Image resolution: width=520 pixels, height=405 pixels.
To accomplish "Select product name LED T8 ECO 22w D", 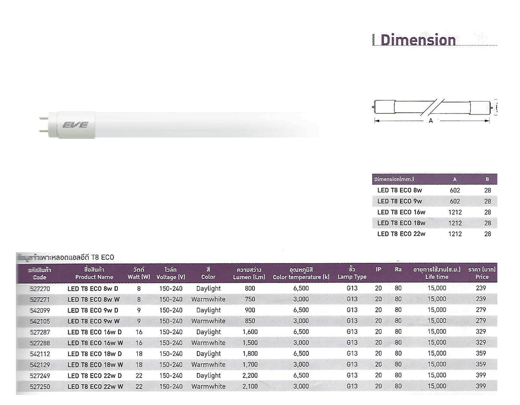I will pos(94,376).
